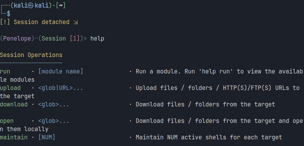The height and width of the screenshot is (146, 304).
Task: Click the download command name
Action: pyautogui.click(x=14, y=105)
